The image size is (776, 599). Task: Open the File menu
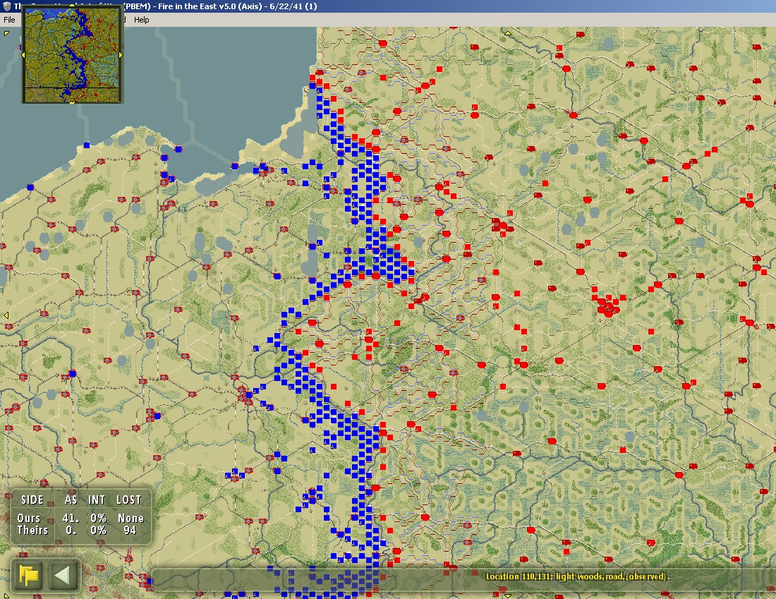(x=9, y=20)
